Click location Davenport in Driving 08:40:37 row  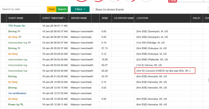[152, 31]
